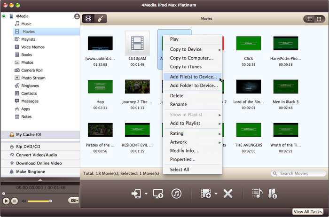The height and width of the screenshot is (217, 329).
Task: Adjust the yellow volume slider
Action: click(x=40, y=201)
